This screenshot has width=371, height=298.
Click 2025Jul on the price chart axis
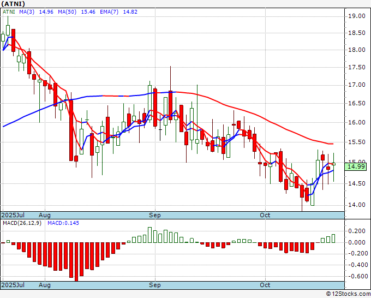13,215
